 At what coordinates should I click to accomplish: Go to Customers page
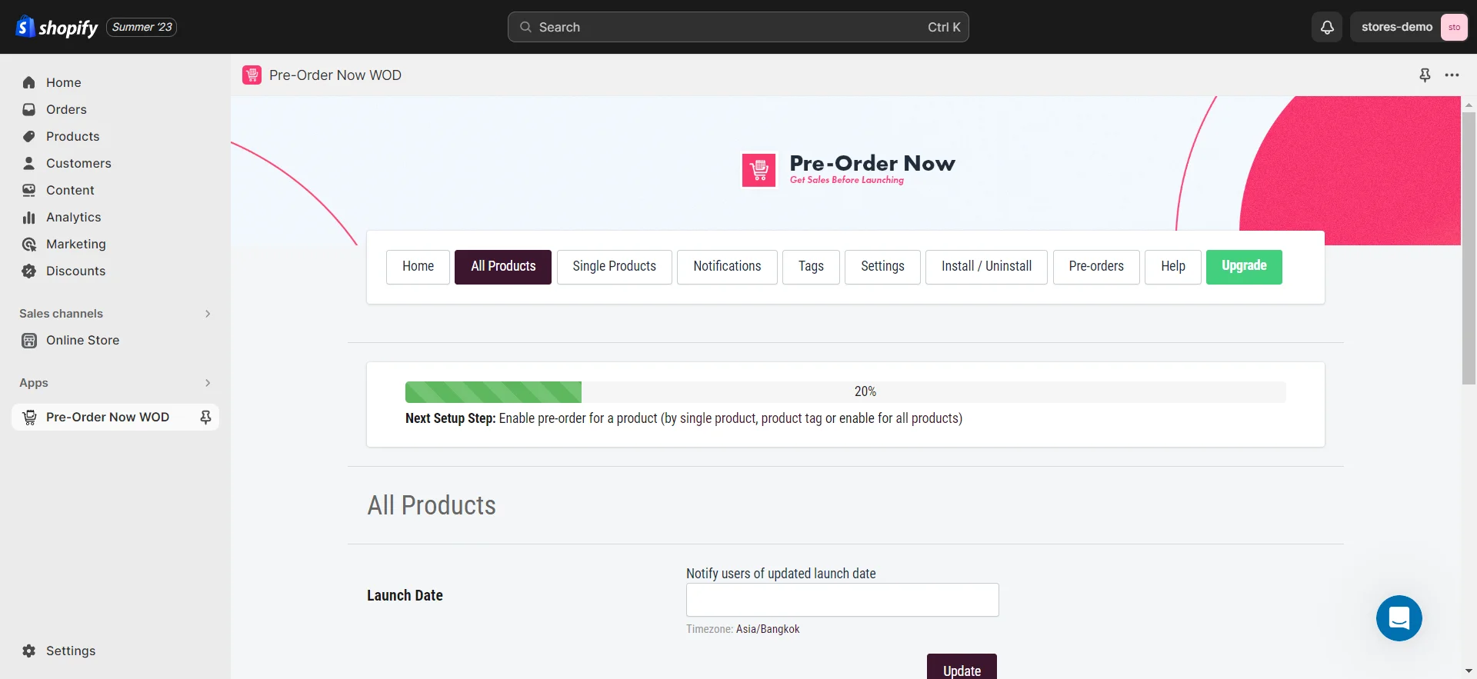click(x=115, y=163)
